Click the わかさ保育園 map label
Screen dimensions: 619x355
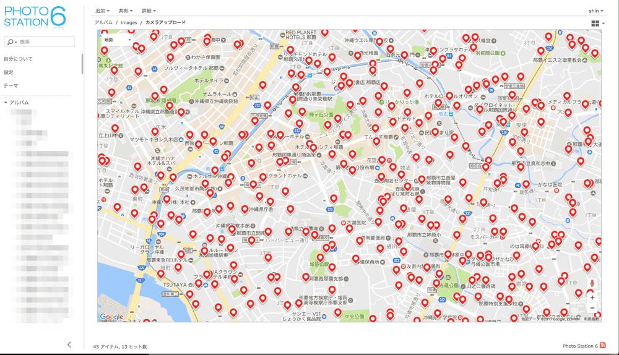pyautogui.click(x=206, y=57)
